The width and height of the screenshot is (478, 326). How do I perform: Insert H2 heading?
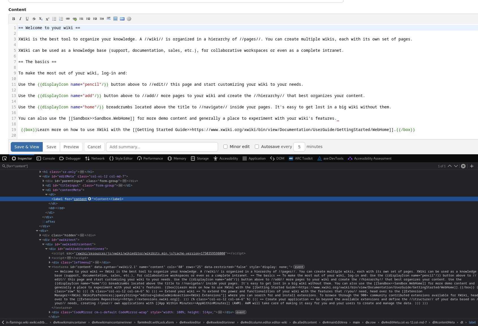pyautogui.click(x=88, y=19)
